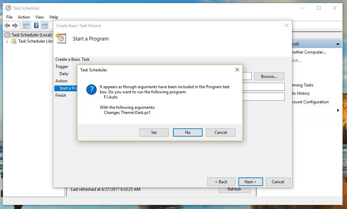Click No in Task Scheduler dialog
The width and height of the screenshot is (347, 209).
click(x=187, y=132)
